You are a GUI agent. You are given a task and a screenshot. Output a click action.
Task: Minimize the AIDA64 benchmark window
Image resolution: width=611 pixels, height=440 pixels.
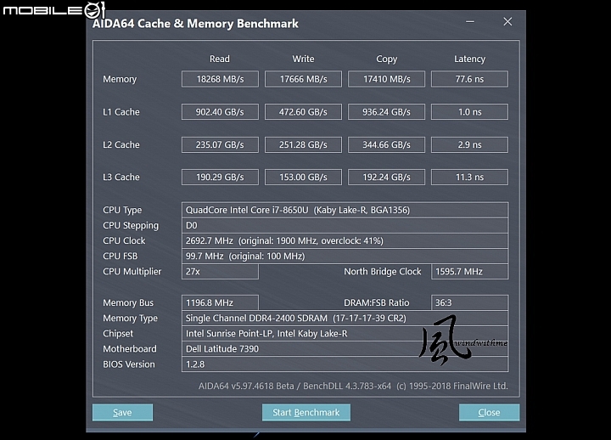coord(470,22)
